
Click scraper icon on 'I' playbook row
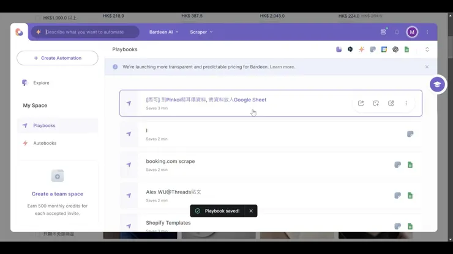click(x=410, y=134)
